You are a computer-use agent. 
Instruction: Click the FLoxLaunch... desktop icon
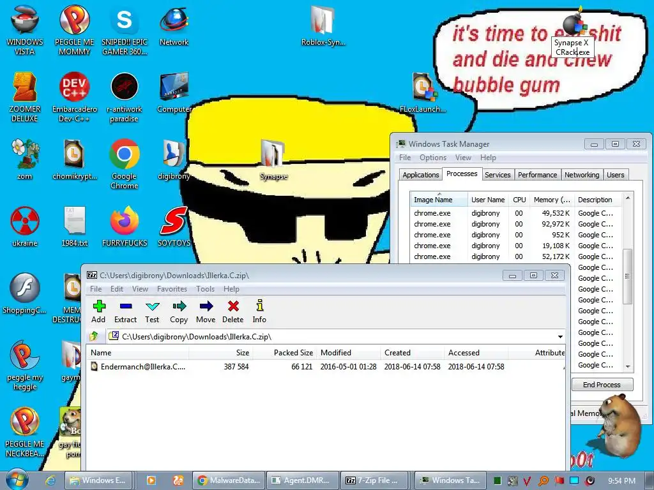pyautogui.click(x=423, y=93)
